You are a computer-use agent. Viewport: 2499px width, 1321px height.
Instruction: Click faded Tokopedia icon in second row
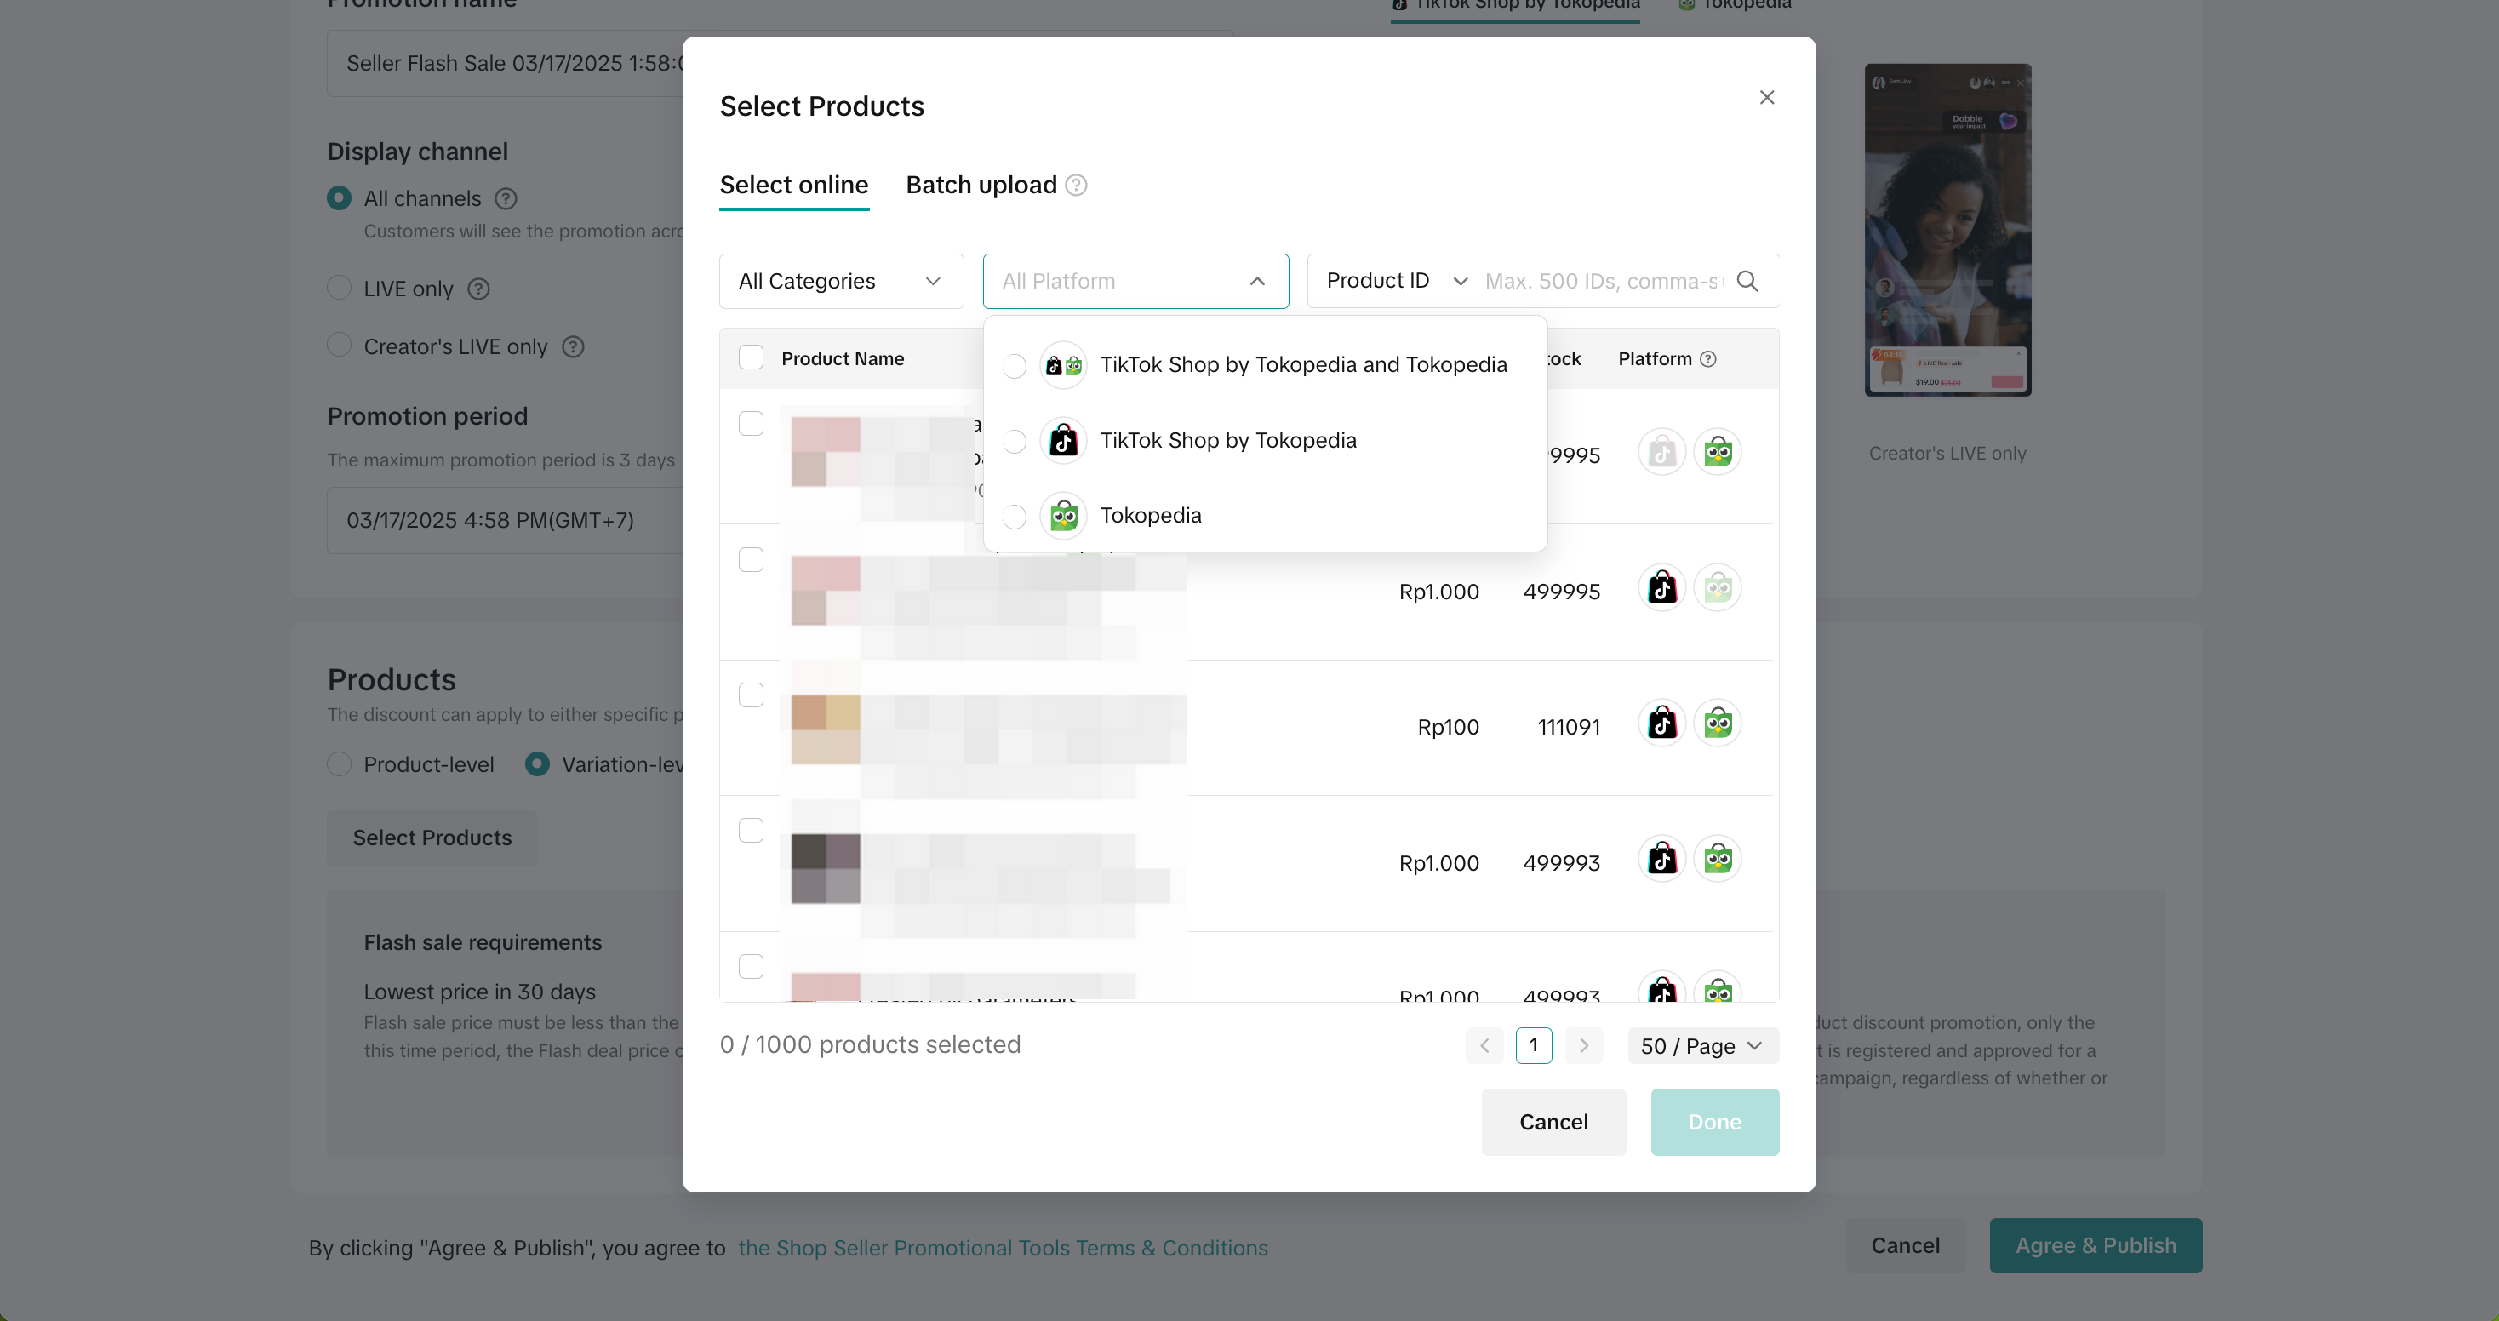click(x=1717, y=588)
